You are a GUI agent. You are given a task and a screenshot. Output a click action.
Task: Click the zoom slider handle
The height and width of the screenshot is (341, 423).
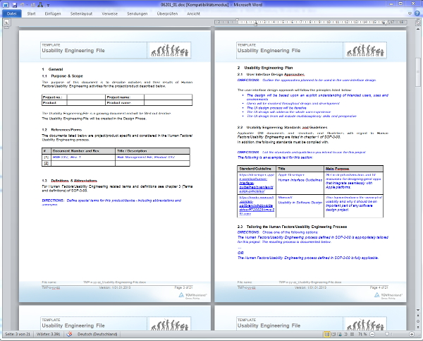point(387,335)
